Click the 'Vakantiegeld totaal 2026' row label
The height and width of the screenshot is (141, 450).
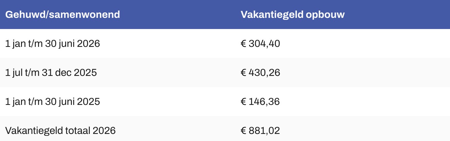point(60,131)
